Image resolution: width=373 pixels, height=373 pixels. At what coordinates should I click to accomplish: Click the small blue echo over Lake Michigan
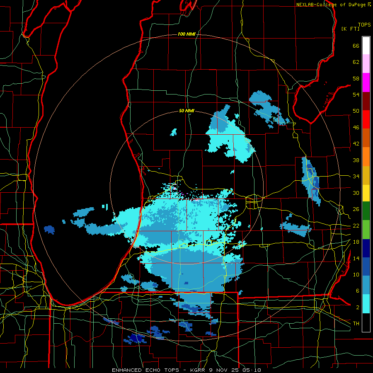pyautogui.click(x=49, y=230)
